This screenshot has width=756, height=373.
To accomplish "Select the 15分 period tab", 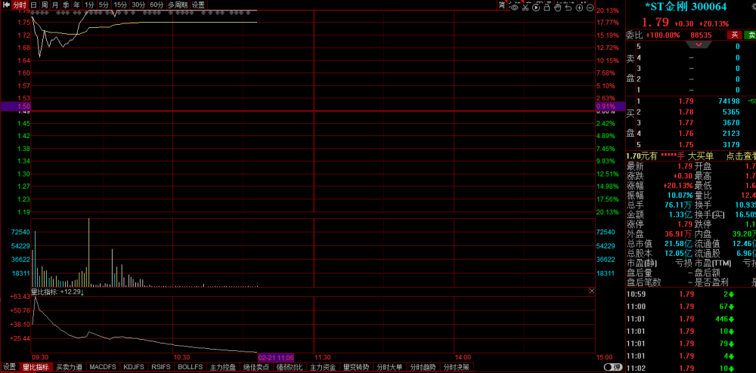I will tap(120, 5).
